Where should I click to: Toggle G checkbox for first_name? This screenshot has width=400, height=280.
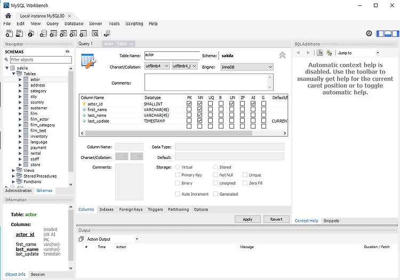[x=264, y=109]
